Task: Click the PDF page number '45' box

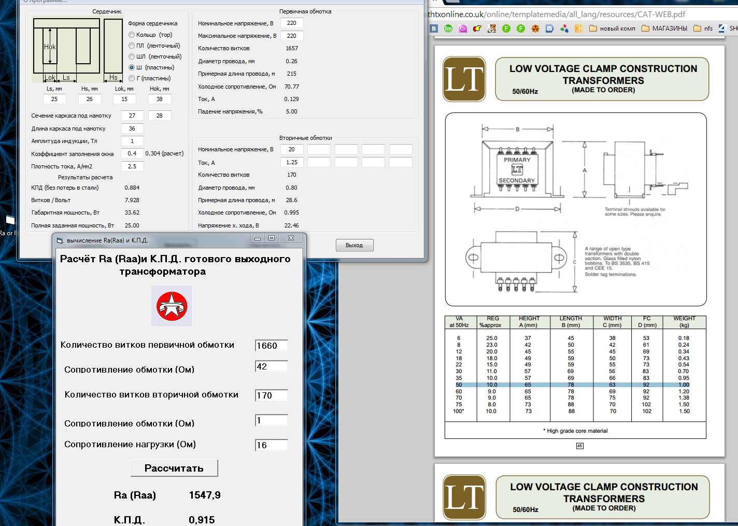Action: click(x=580, y=446)
